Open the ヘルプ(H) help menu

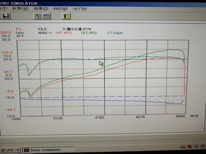[x=80, y=9]
